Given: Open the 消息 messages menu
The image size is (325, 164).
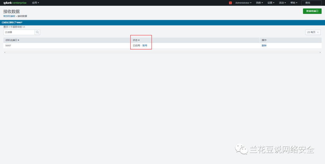Looking at the screenshot, I should [259, 3].
